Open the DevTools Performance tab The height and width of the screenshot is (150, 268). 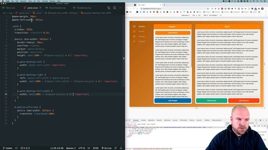tap(183, 120)
